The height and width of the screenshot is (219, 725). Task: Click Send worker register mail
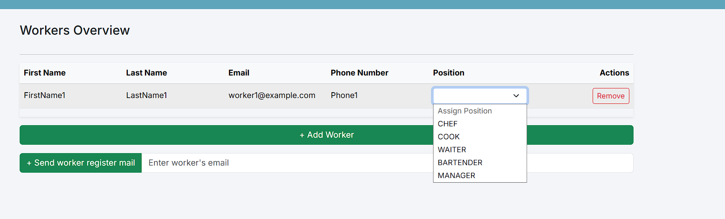81,163
